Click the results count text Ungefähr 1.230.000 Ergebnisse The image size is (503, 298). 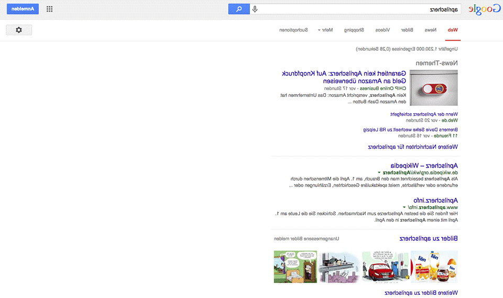(x=407, y=49)
